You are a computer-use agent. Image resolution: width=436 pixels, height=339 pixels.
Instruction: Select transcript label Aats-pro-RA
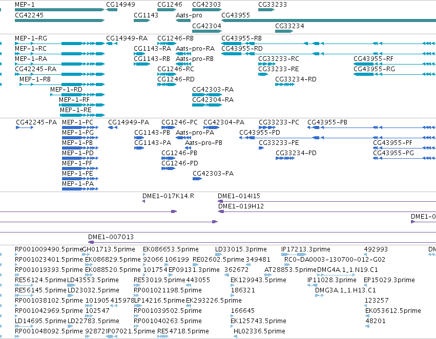click(195, 49)
